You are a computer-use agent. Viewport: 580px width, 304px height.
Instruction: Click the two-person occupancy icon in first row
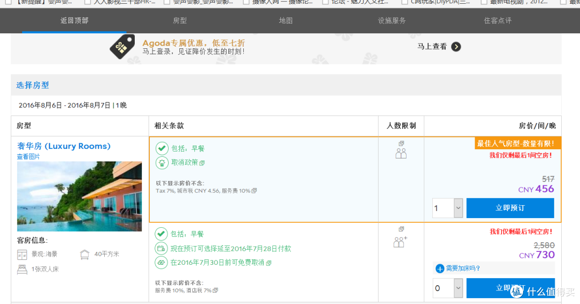pyautogui.click(x=401, y=153)
